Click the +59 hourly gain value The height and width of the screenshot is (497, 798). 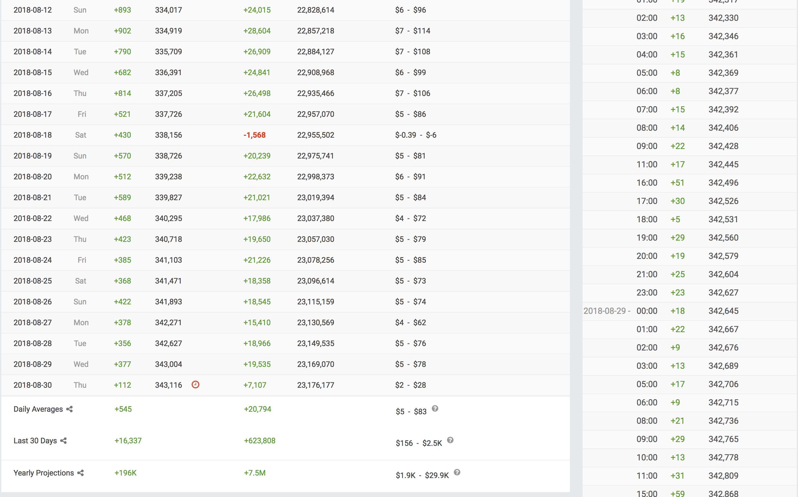coord(677,493)
